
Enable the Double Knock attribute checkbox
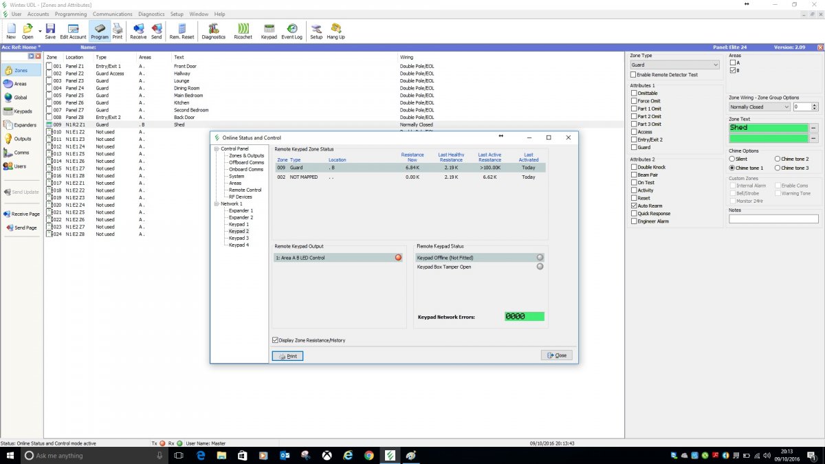[633, 167]
